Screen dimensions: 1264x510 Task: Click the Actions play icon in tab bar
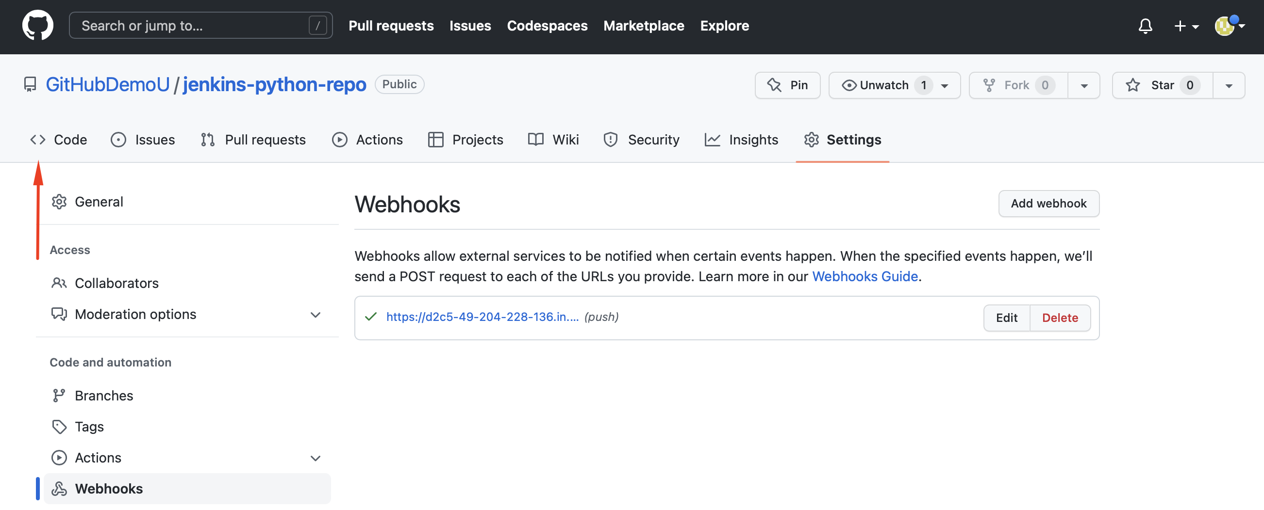340,140
